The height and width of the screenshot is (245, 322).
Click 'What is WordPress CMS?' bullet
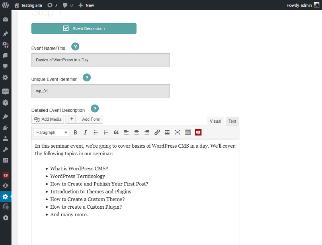[x=79, y=169]
